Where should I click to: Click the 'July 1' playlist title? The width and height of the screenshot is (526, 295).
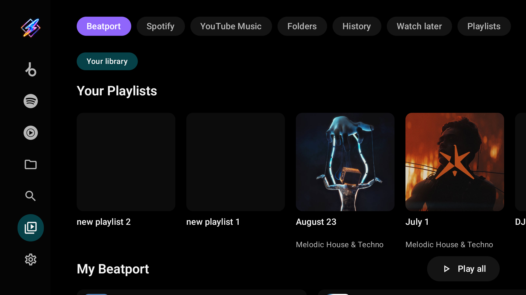(x=417, y=222)
